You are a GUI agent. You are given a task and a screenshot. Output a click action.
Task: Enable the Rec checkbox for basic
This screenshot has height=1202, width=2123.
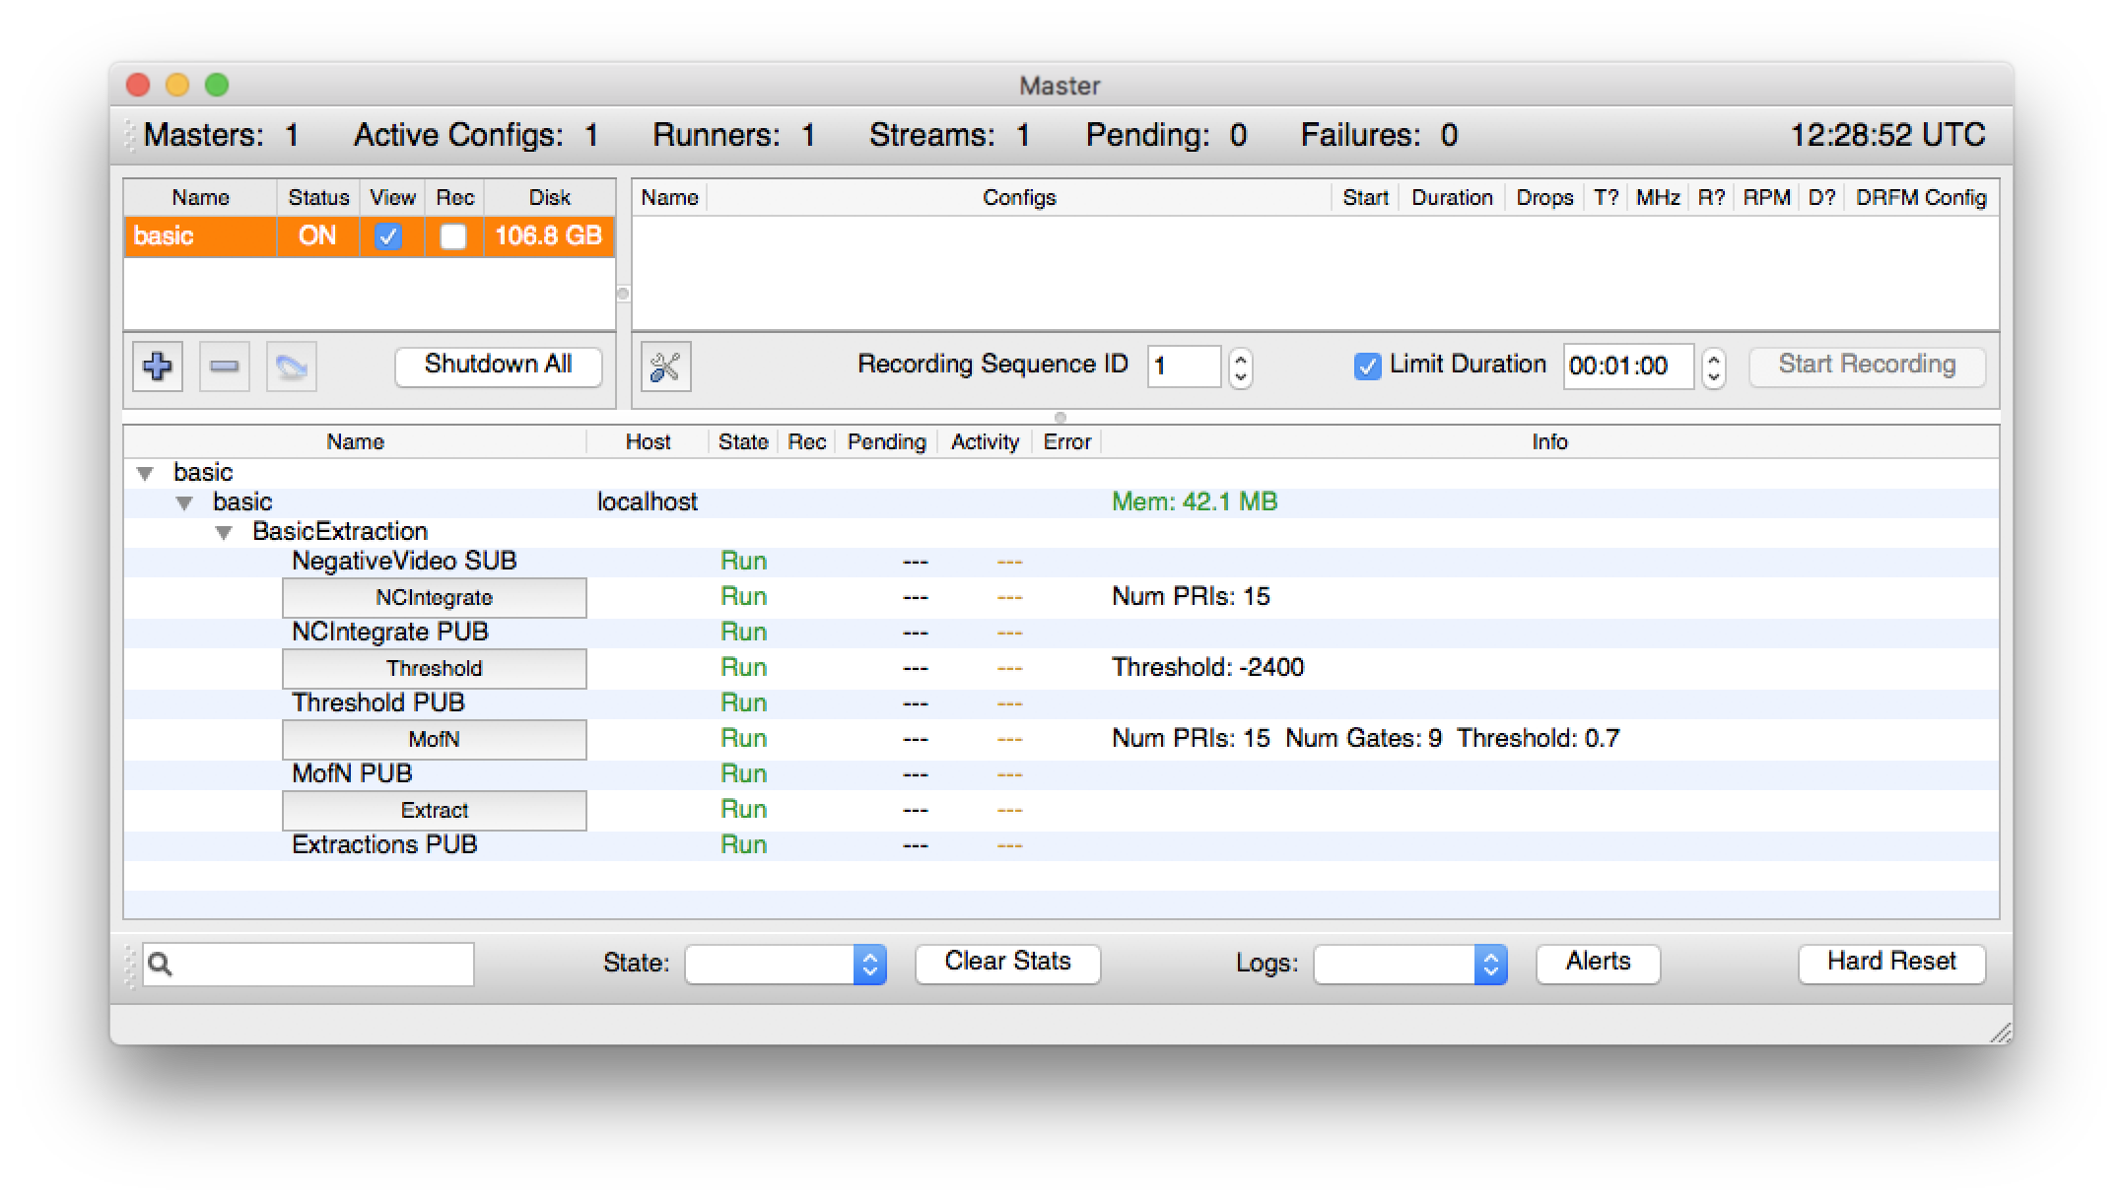tap(453, 236)
